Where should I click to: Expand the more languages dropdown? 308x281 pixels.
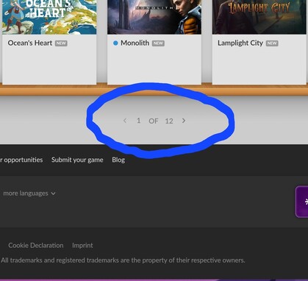29,193
